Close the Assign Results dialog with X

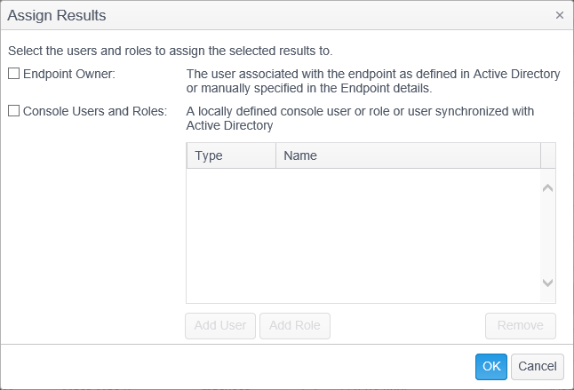[x=559, y=15]
